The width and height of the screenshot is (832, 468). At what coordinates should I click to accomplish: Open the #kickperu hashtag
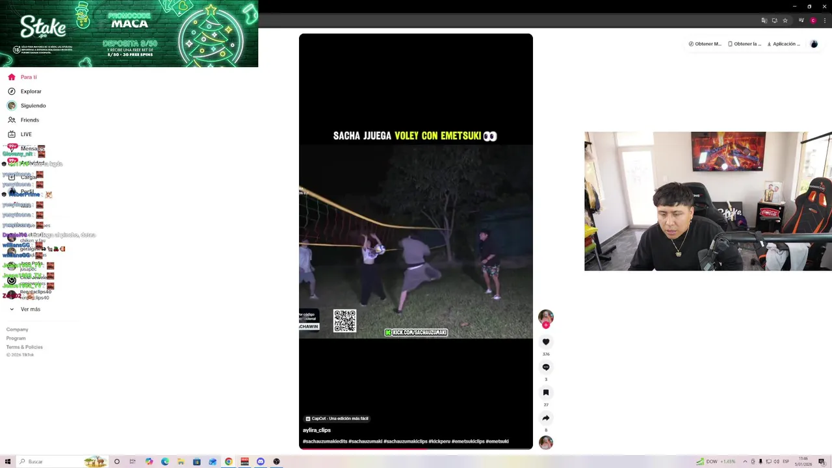coord(439,441)
